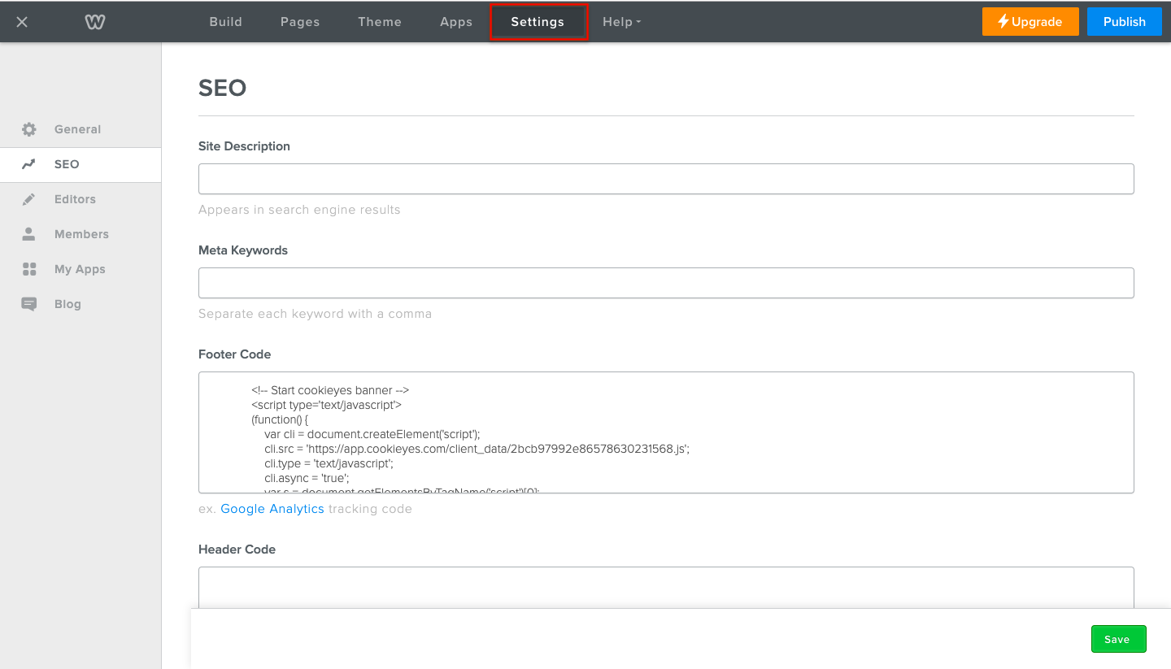Image resolution: width=1171 pixels, height=669 pixels.
Task: Click the Members person icon
Action: (x=29, y=234)
